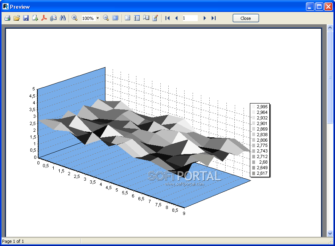The image size is (335, 246).
Task: Click legend value 2,964
Action: [x=262, y=112]
